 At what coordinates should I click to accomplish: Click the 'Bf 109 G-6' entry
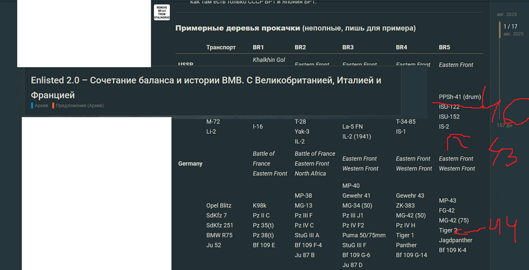click(356, 255)
